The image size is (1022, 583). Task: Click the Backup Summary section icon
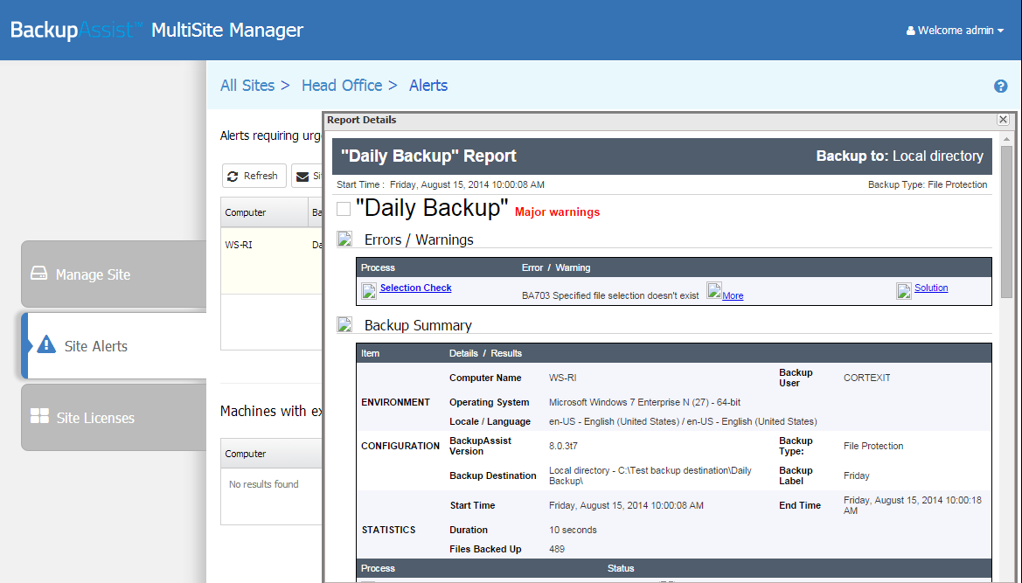[x=344, y=324]
